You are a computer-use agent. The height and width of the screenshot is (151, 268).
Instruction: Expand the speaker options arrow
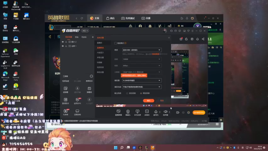pyautogui.click(x=170, y=112)
